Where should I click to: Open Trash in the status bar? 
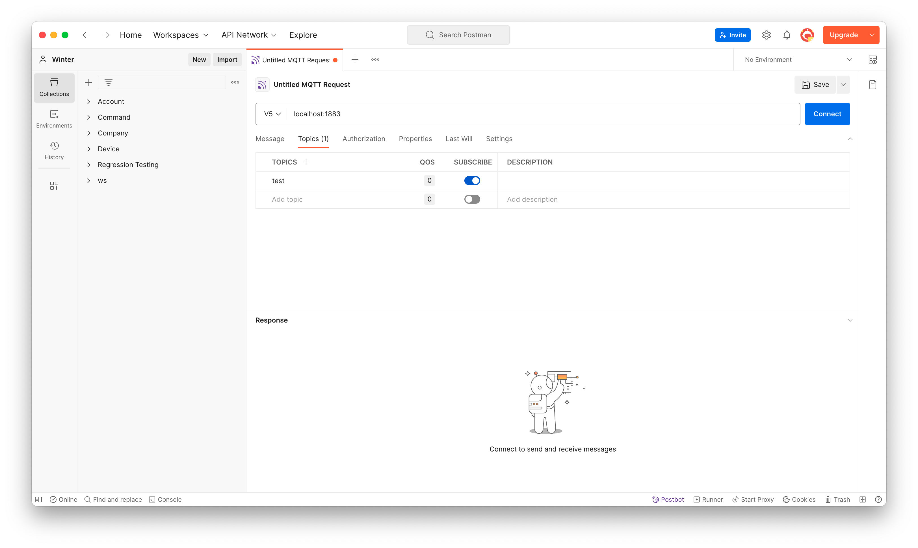[837, 499]
